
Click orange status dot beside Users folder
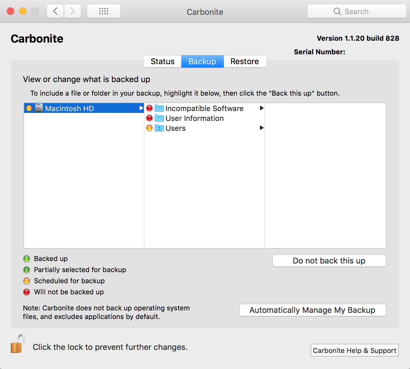point(149,128)
